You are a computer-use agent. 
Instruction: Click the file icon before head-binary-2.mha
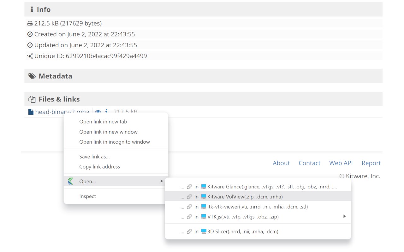31,112
